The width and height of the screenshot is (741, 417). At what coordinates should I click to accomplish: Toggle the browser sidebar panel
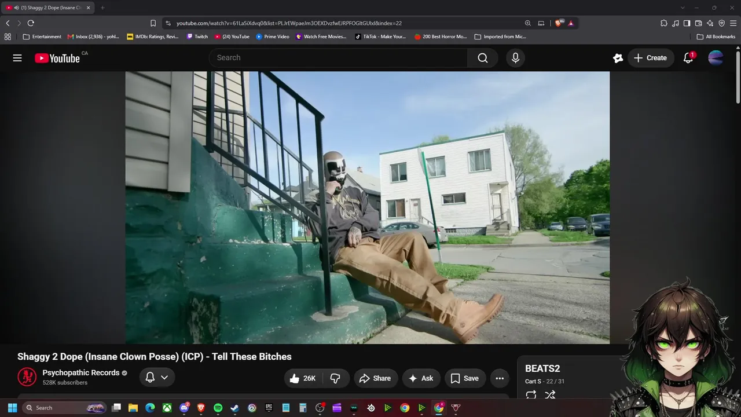pos(687,23)
